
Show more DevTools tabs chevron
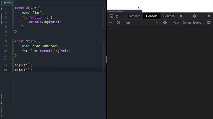181,16
